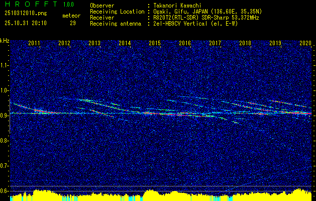This screenshot has width=316, height=201.
Task: Click time marker 2020
Action: point(305,43)
